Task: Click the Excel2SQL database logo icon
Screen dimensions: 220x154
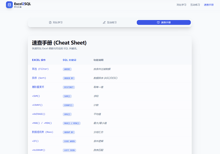Action: (9, 5)
